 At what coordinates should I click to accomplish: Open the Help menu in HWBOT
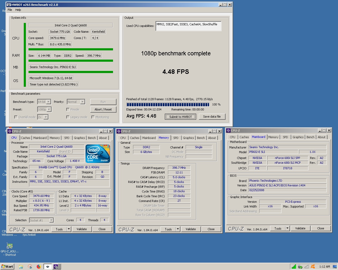click(18, 10)
